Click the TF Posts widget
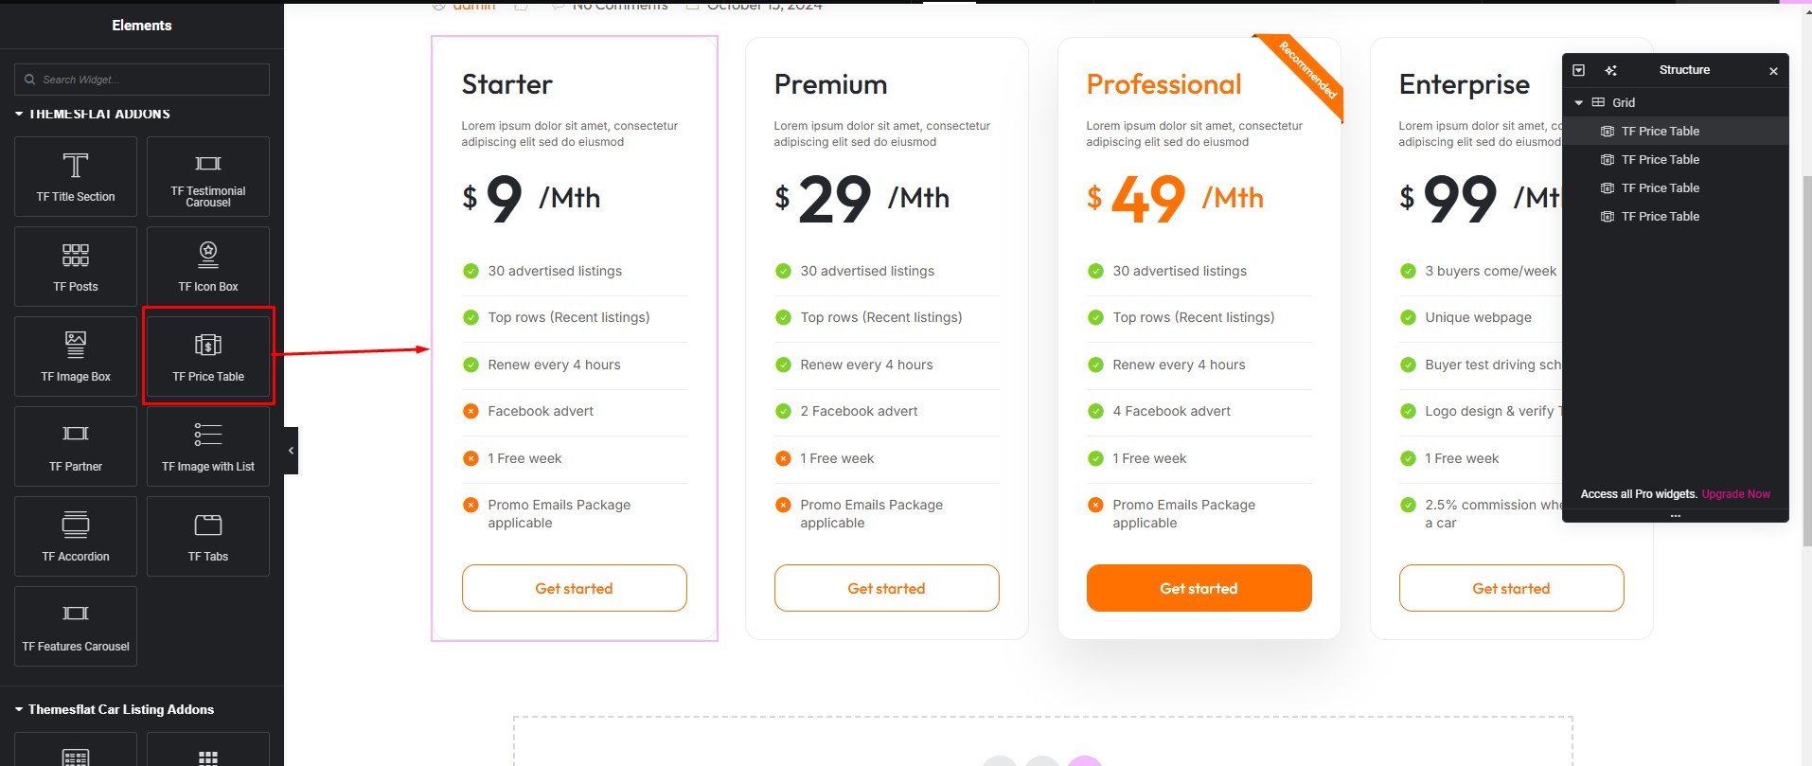This screenshot has width=1812, height=766. 76,266
